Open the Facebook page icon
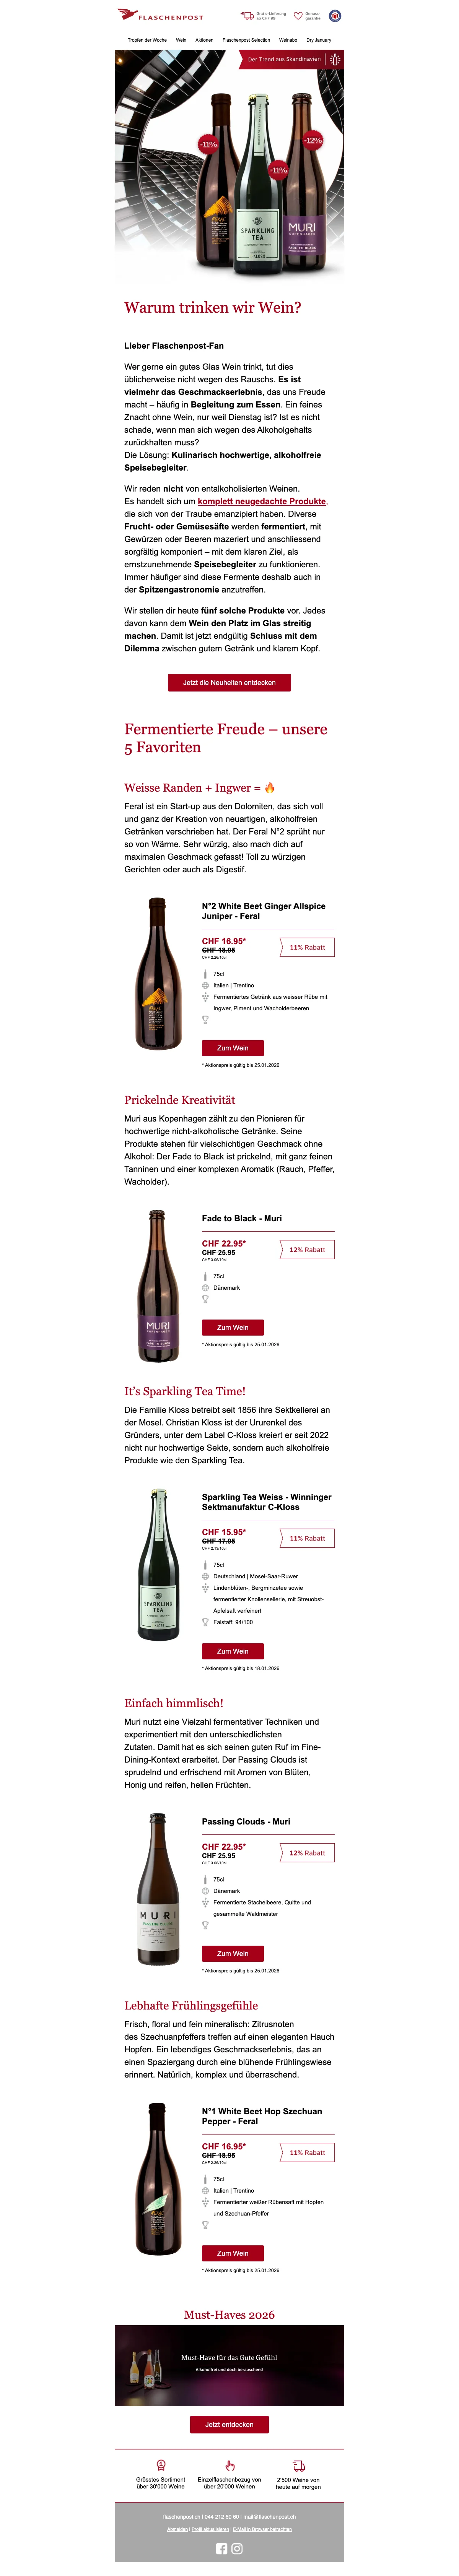 222,2548
